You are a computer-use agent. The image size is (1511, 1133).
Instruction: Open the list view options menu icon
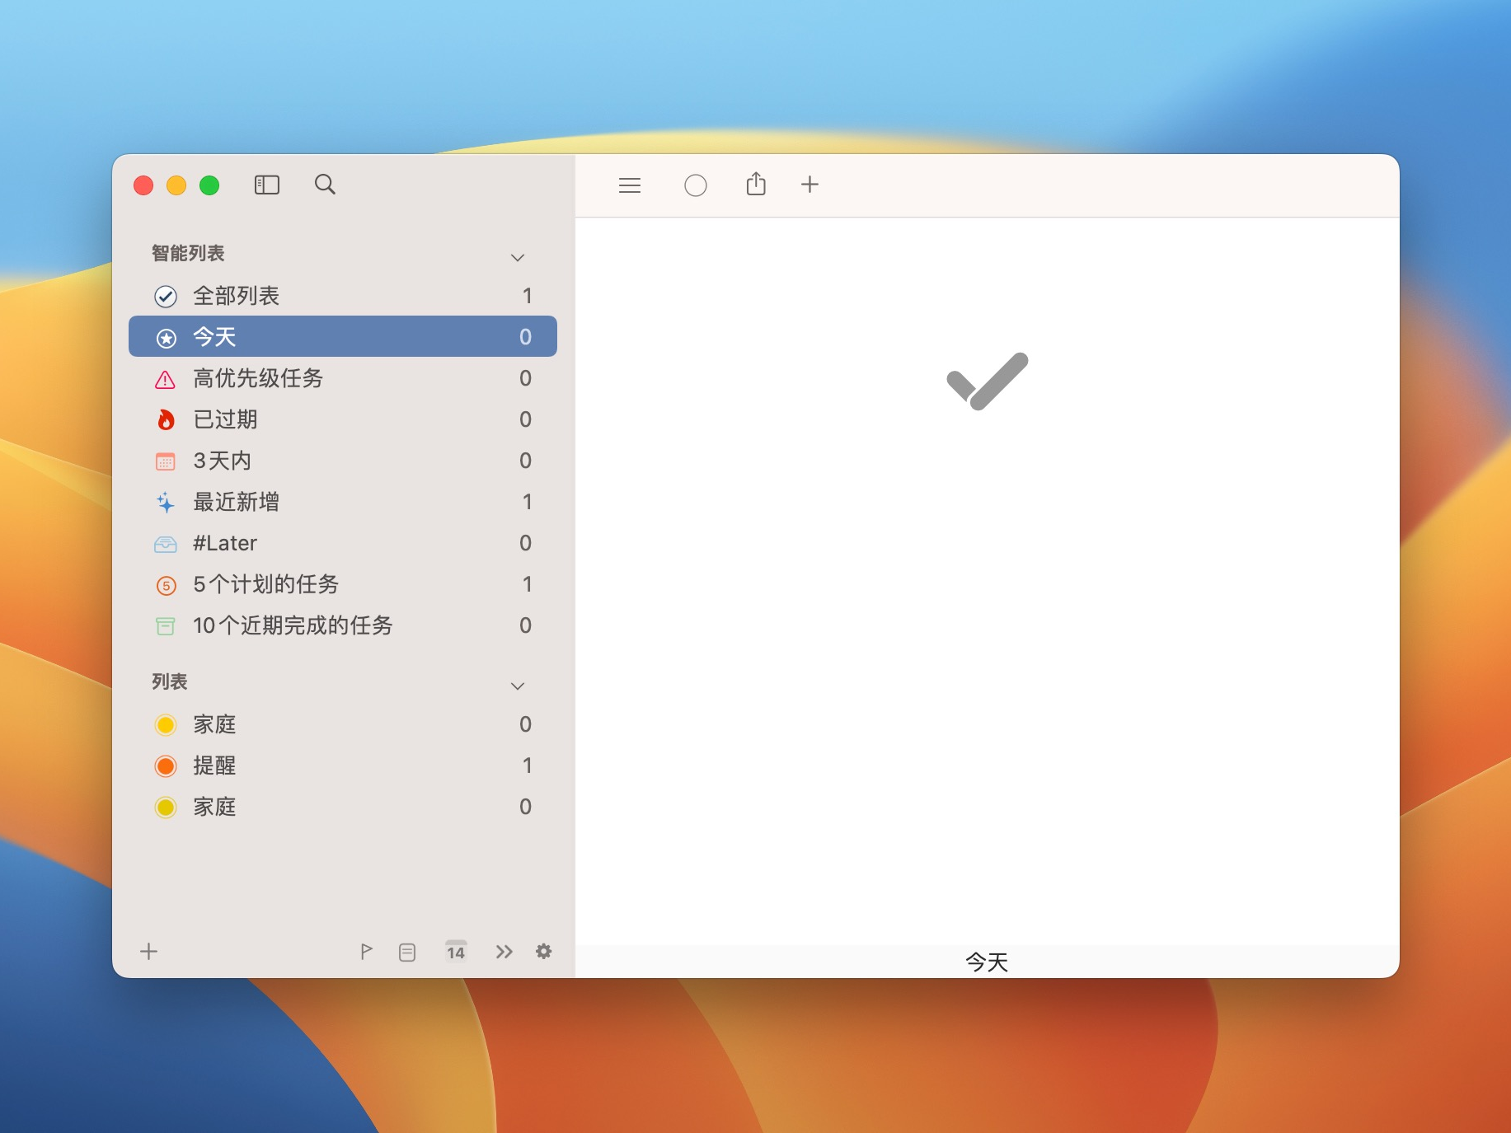point(630,185)
